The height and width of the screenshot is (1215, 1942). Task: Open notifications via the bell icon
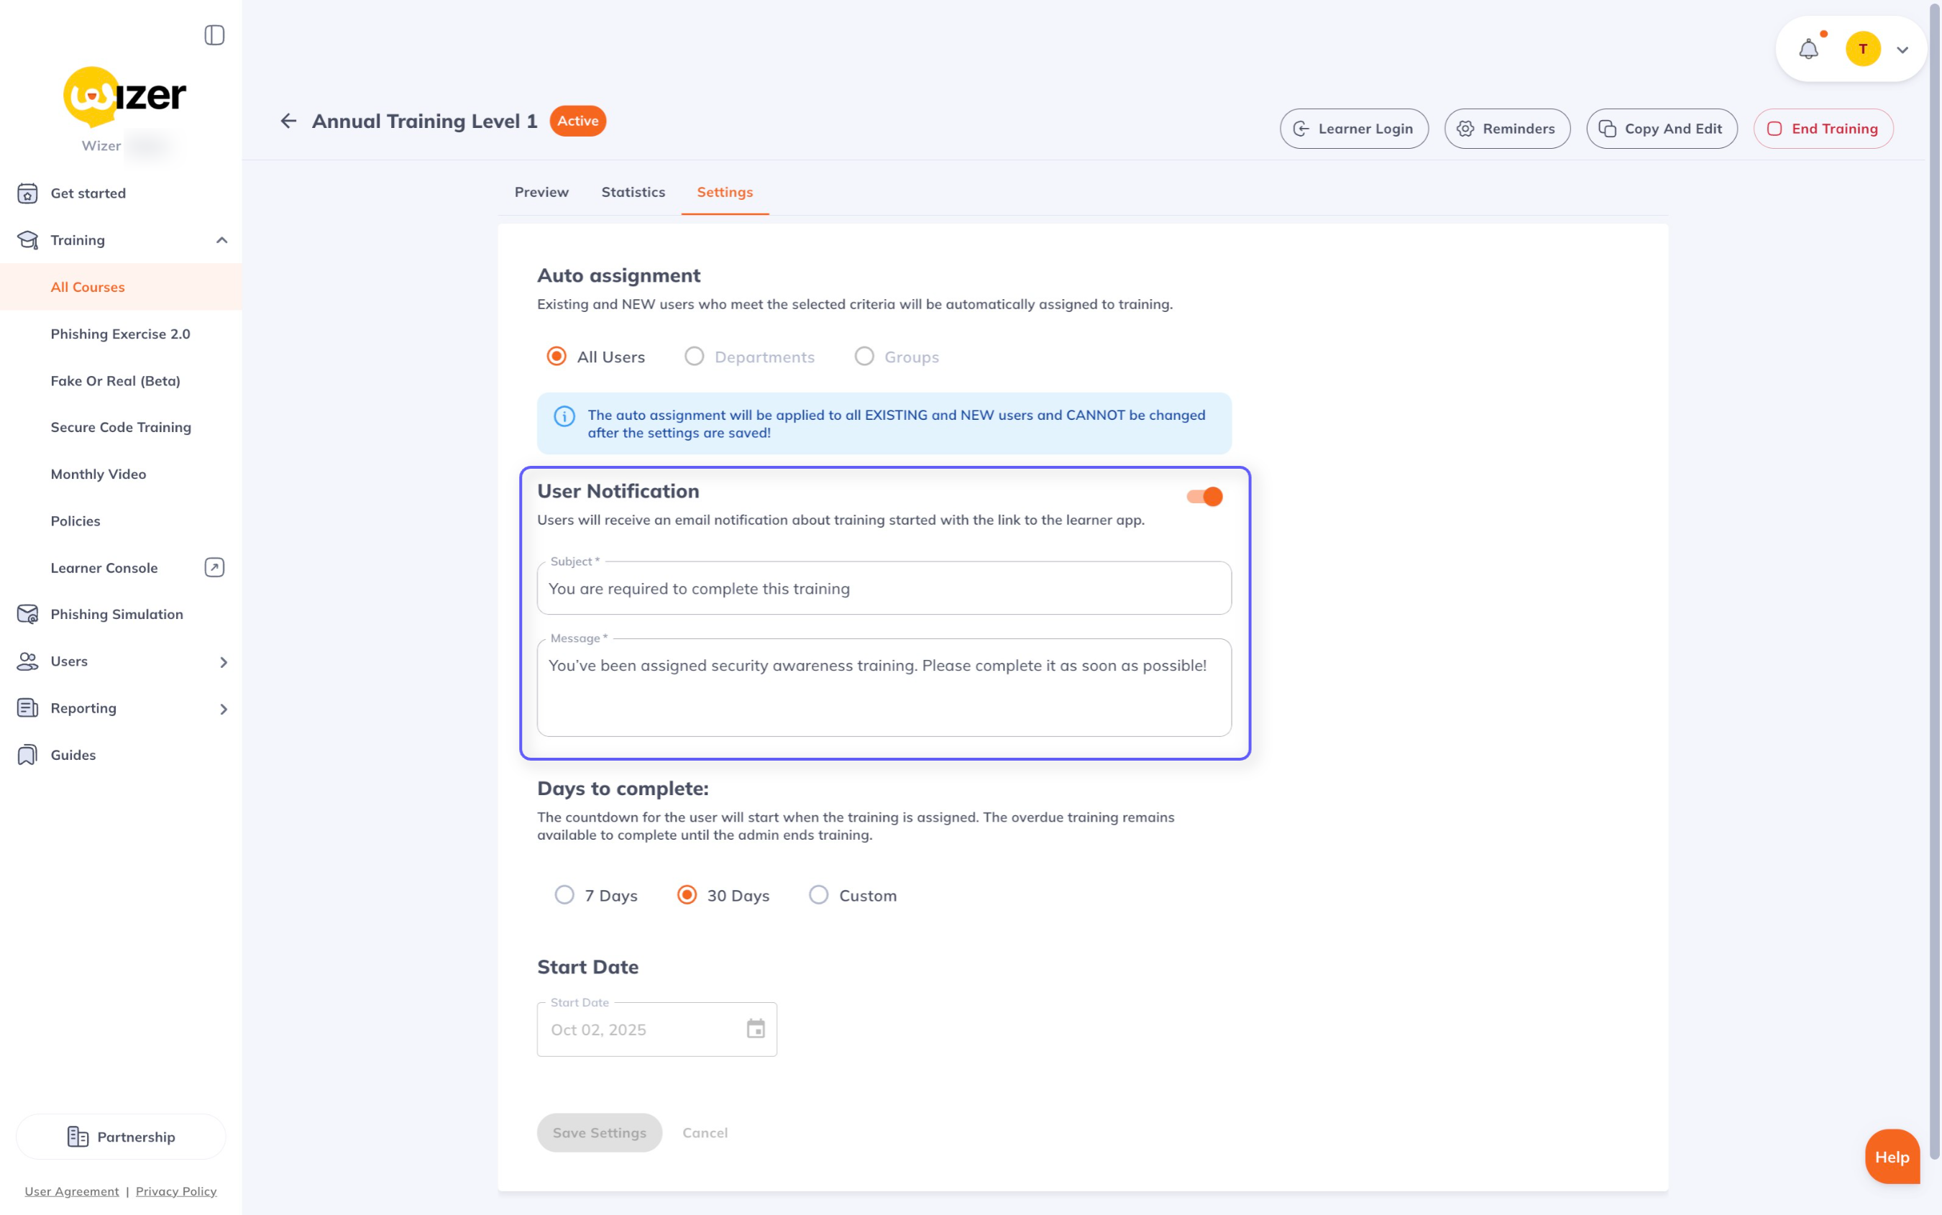click(1808, 50)
